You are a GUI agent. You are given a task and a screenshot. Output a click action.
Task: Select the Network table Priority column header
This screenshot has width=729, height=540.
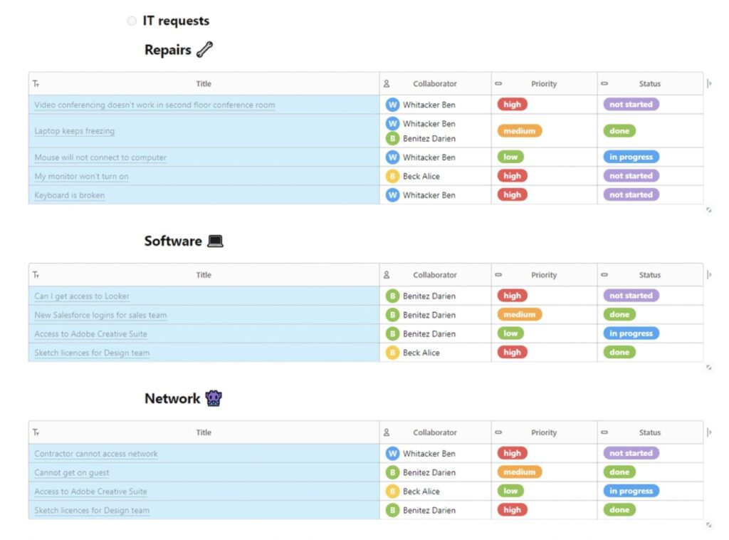544,432
